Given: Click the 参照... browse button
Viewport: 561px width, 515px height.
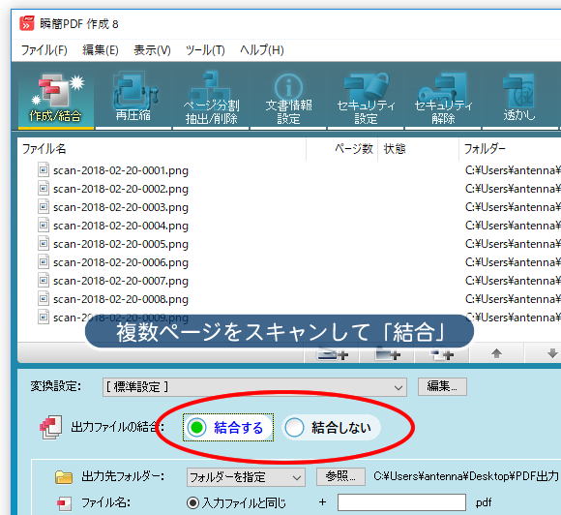Looking at the screenshot, I should [x=340, y=476].
